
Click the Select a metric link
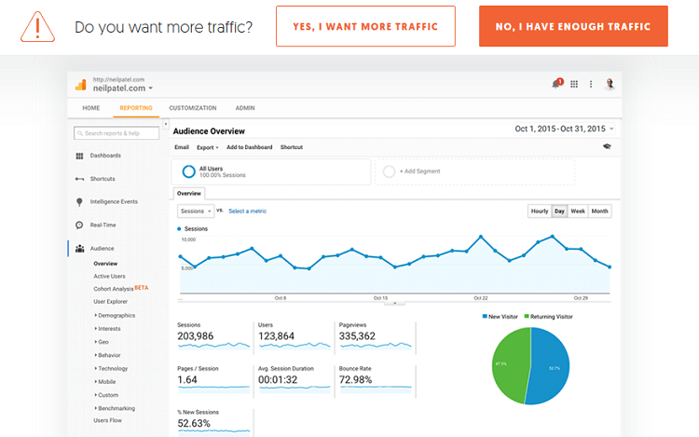[247, 212]
